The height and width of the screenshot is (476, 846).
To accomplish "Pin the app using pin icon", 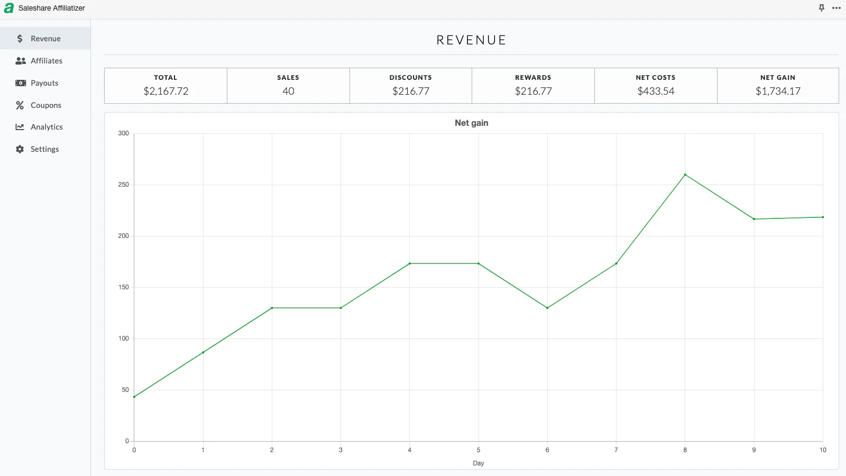I will pos(821,8).
